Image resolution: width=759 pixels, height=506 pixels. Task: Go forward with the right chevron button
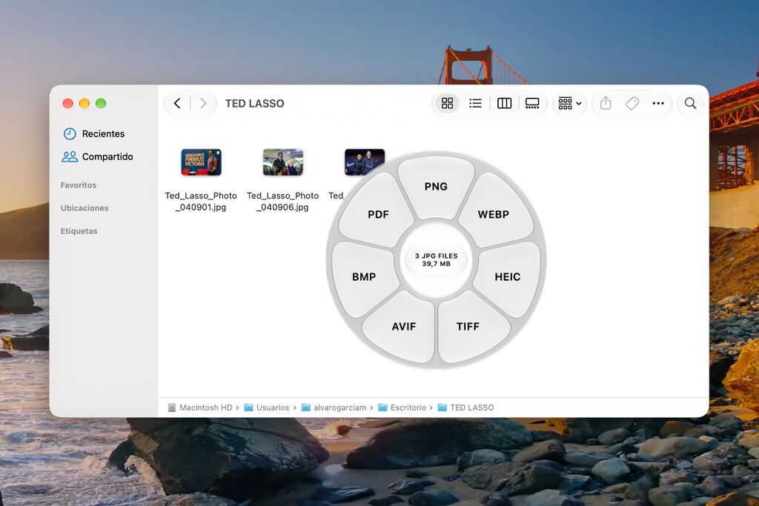[x=203, y=103]
